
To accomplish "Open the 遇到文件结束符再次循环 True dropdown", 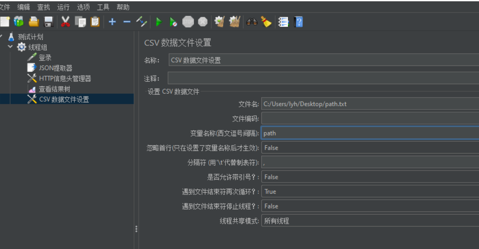I will point(370,192).
